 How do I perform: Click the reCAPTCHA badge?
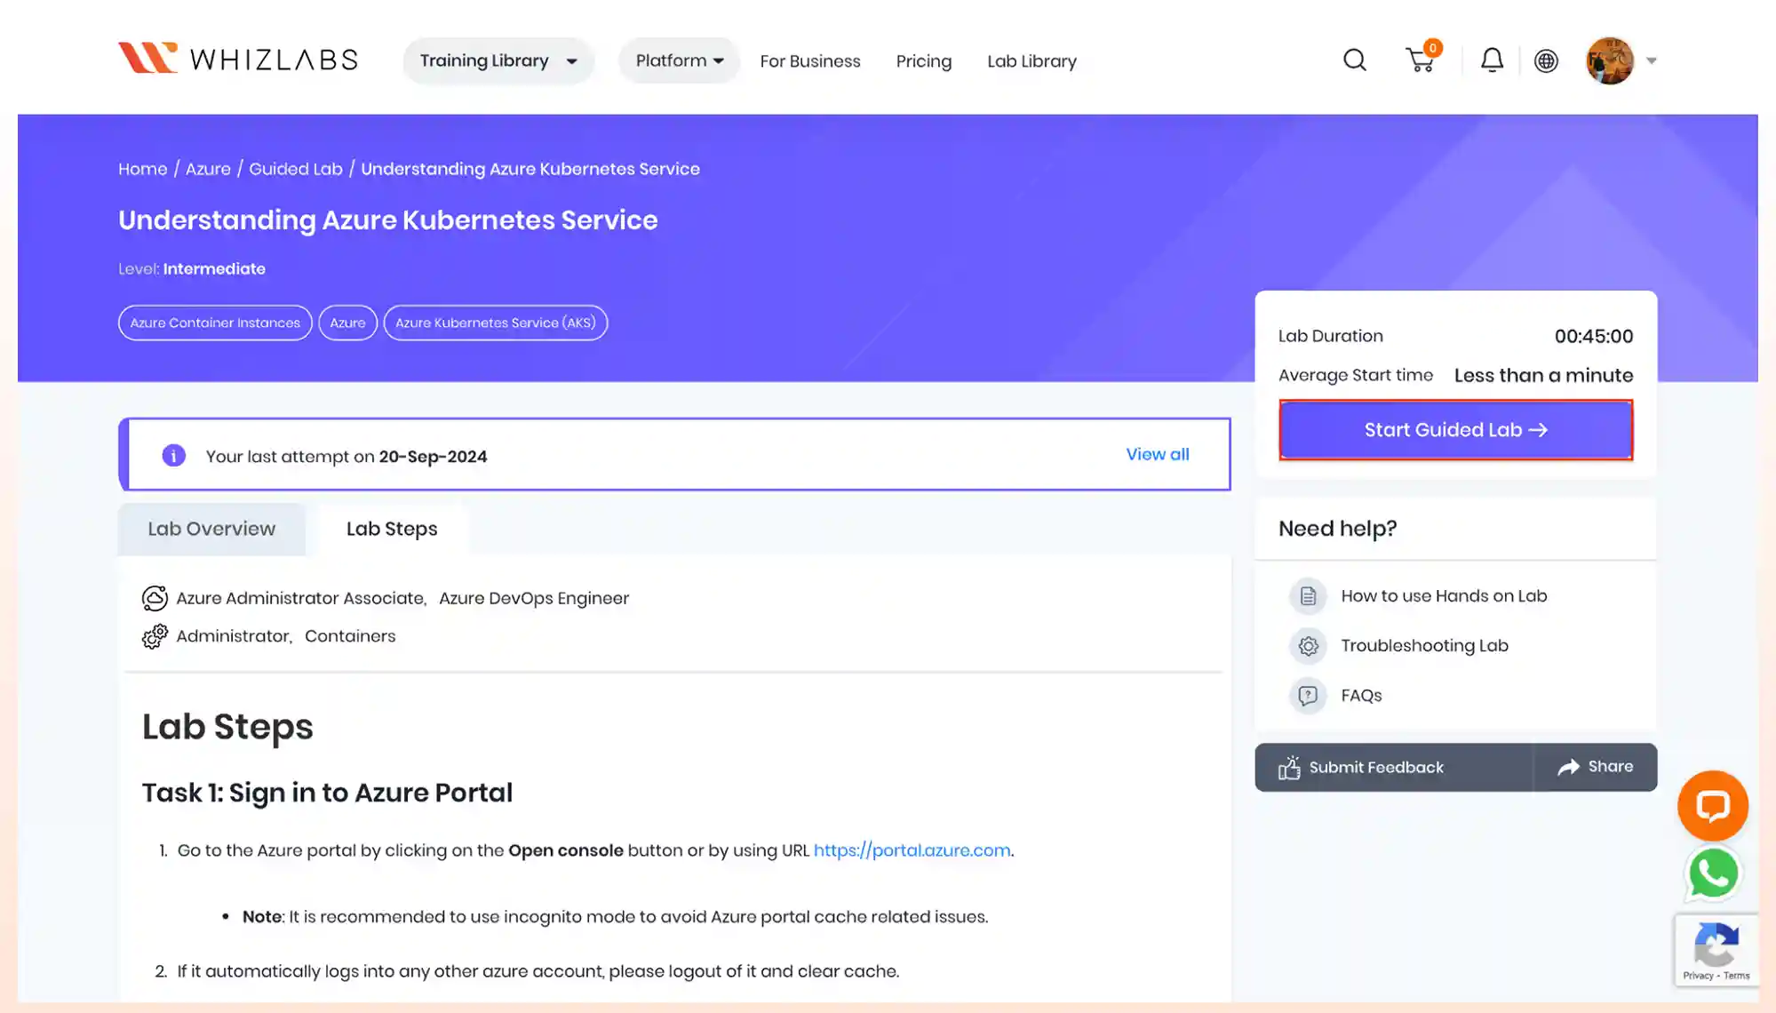pos(1716,950)
